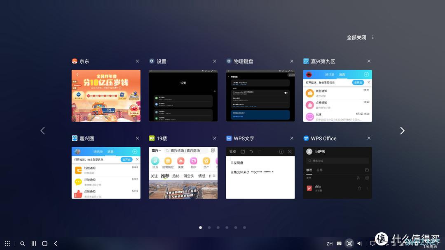The image size is (445, 250).
Task: Open the 19楼 app thumbnail
Action: tap(183, 173)
